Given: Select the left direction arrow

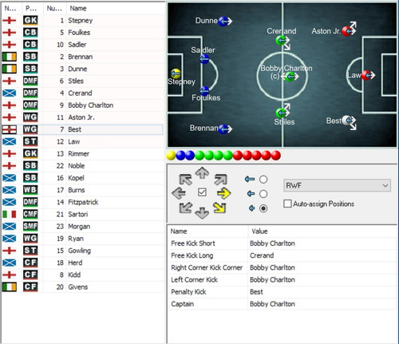Looking at the screenshot, I should tap(179, 193).
